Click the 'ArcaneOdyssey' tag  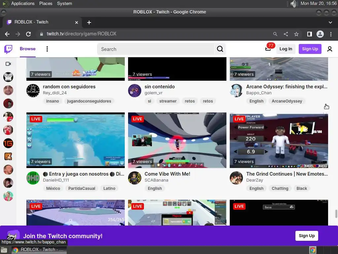[287, 101]
